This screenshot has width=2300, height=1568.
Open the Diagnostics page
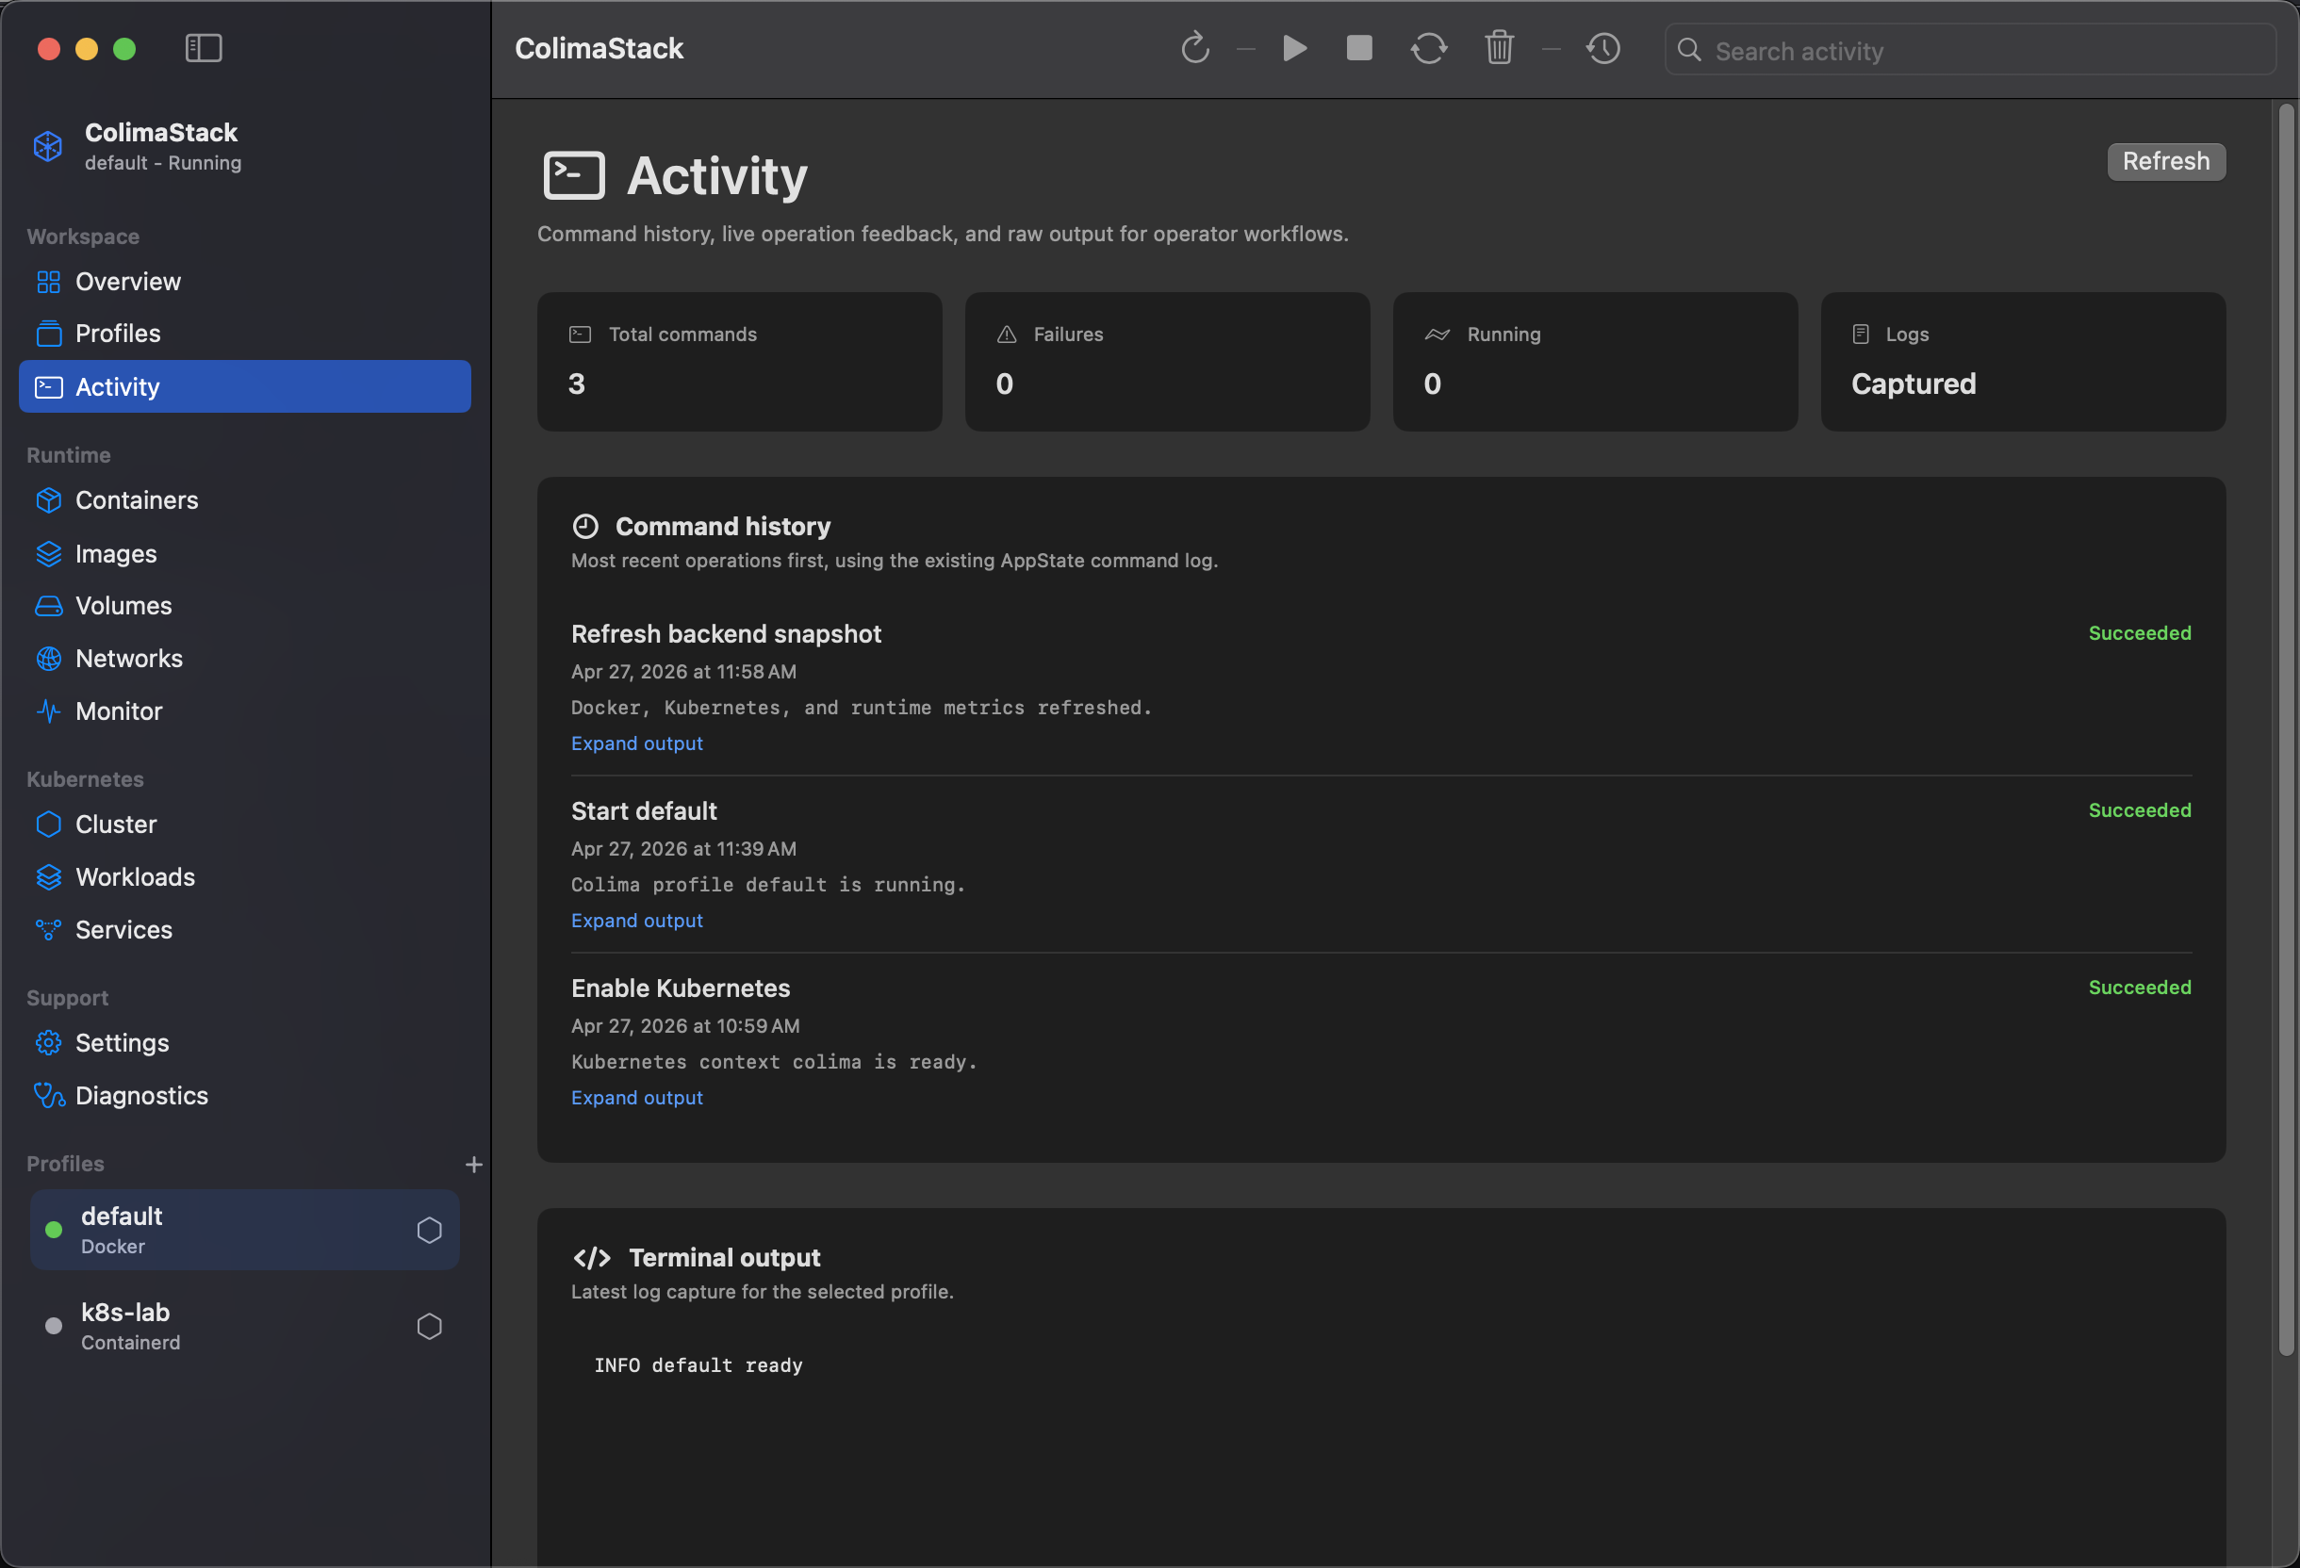pos(244,1096)
